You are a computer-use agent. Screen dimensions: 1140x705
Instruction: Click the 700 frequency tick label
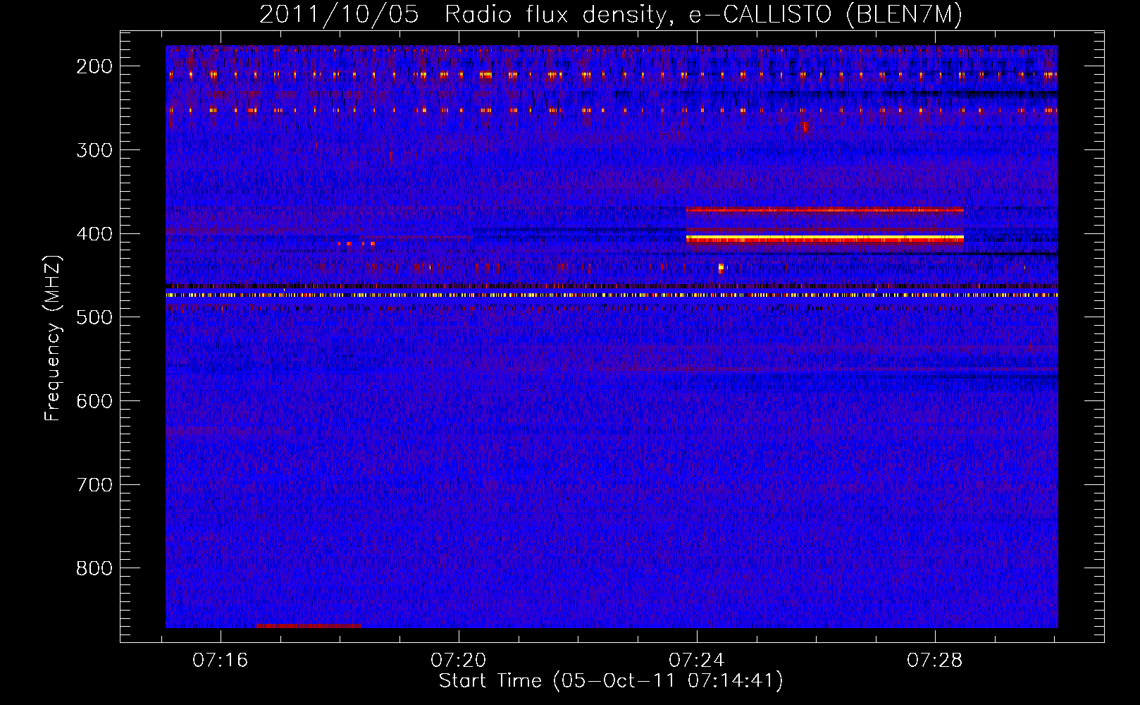[94, 485]
